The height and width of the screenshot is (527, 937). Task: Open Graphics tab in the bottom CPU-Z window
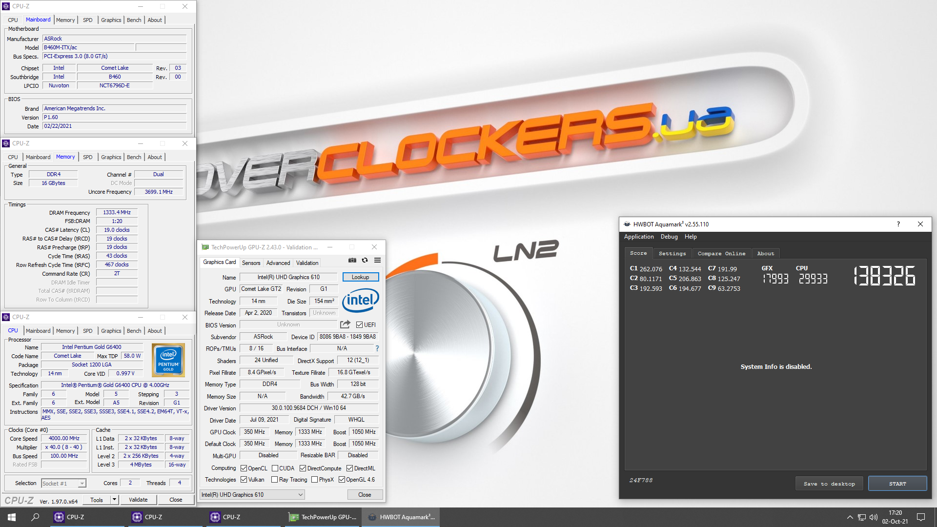point(111,331)
